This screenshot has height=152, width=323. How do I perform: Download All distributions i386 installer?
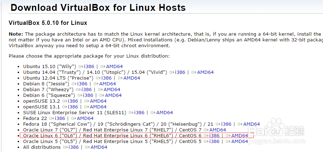tap(74, 147)
